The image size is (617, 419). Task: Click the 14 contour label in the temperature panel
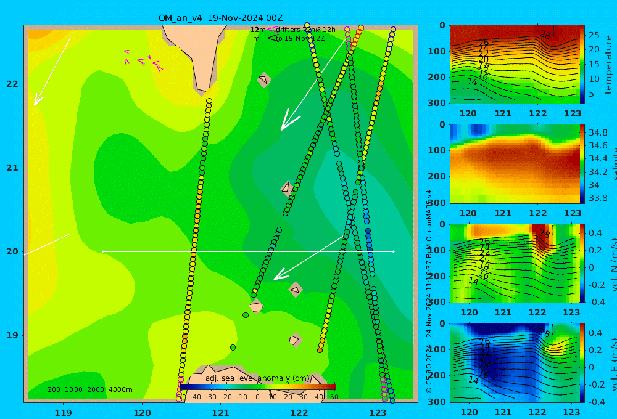[472, 82]
